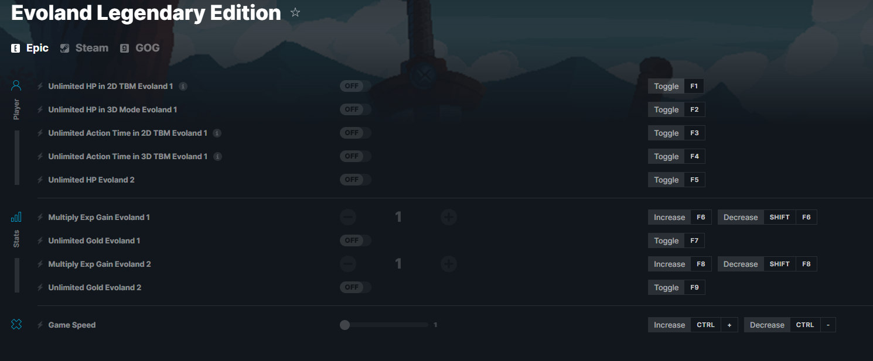The height and width of the screenshot is (361, 873).
Task: Click minus icon for Multiply Exp Gain Evoland 2
Action: coord(347,264)
